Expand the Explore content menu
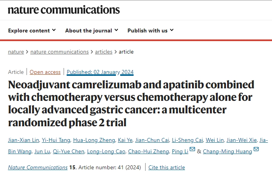 click(x=32, y=30)
